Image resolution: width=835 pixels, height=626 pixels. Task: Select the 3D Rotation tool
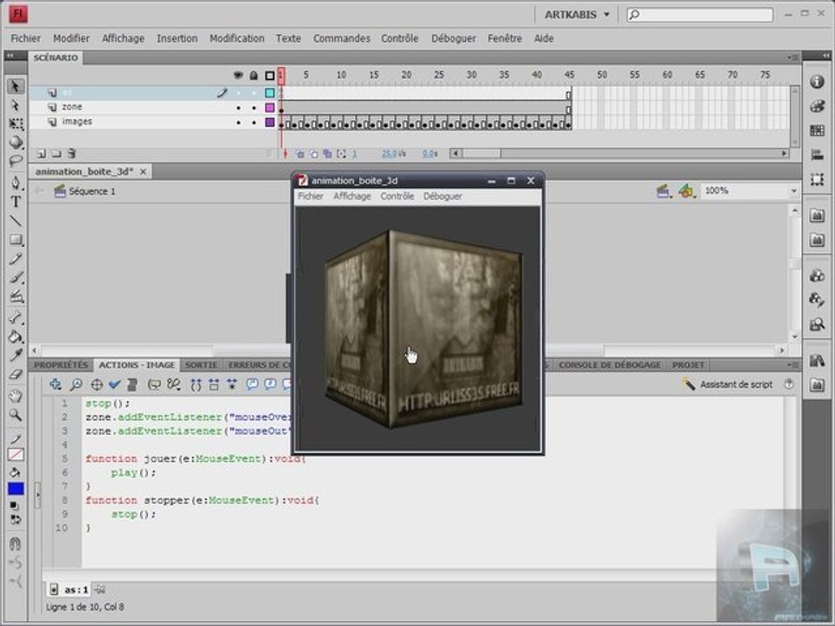pyautogui.click(x=16, y=142)
